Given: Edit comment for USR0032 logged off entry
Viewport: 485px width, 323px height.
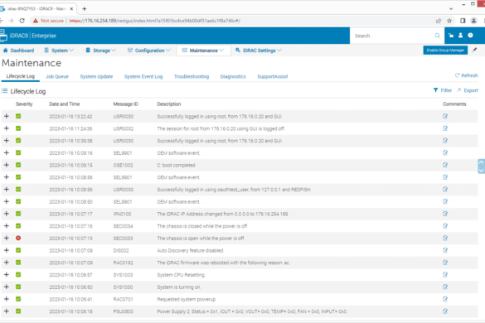Looking at the screenshot, I should click(x=445, y=128).
